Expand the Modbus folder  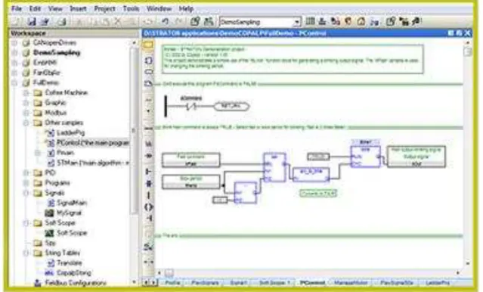(26, 113)
